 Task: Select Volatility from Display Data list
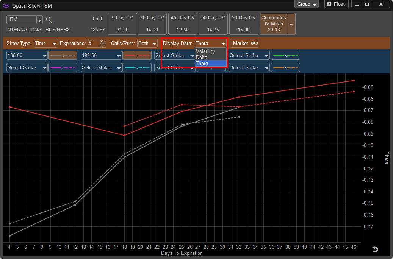211,51
